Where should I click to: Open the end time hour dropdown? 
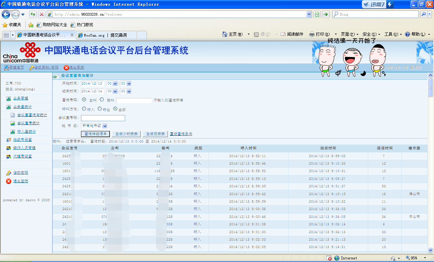click(115, 91)
